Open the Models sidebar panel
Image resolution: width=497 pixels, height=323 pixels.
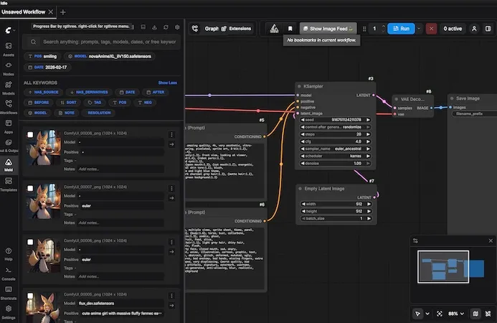[x=9, y=88]
